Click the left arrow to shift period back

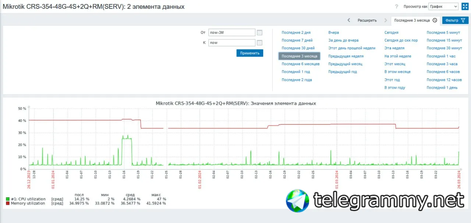tap(349, 20)
